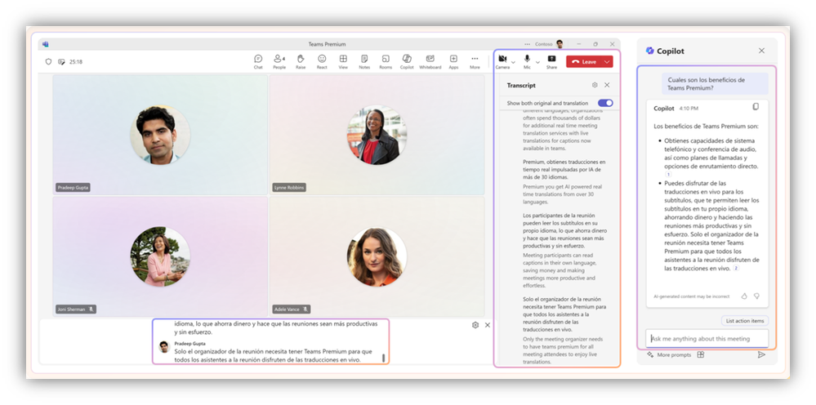
Task: Click the shield security icon
Action: point(48,61)
